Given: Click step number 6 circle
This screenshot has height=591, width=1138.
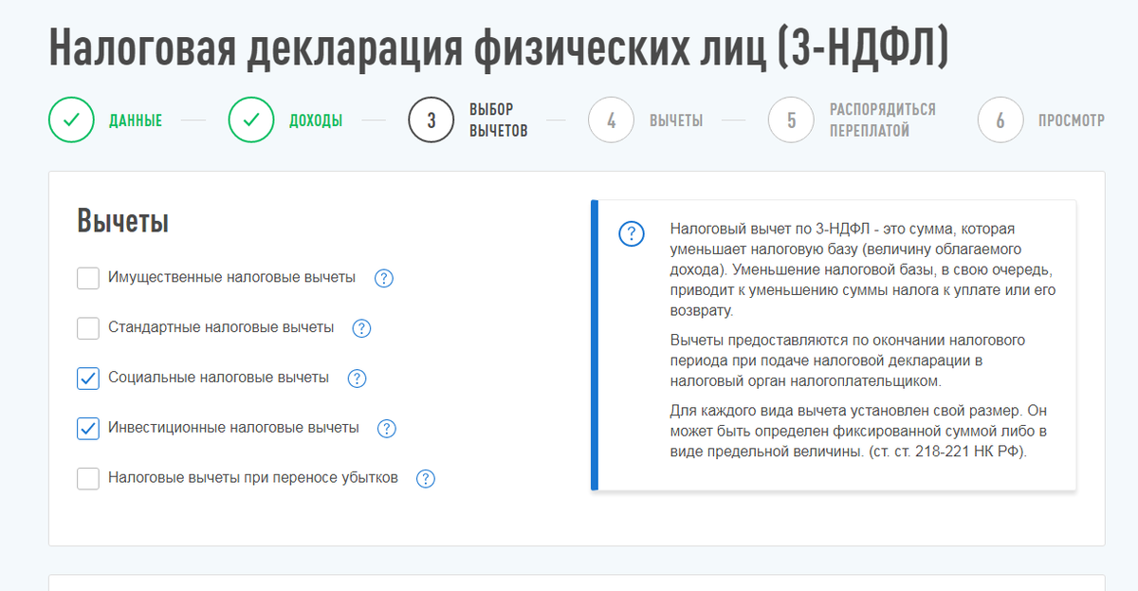Looking at the screenshot, I should (x=1000, y=120).
